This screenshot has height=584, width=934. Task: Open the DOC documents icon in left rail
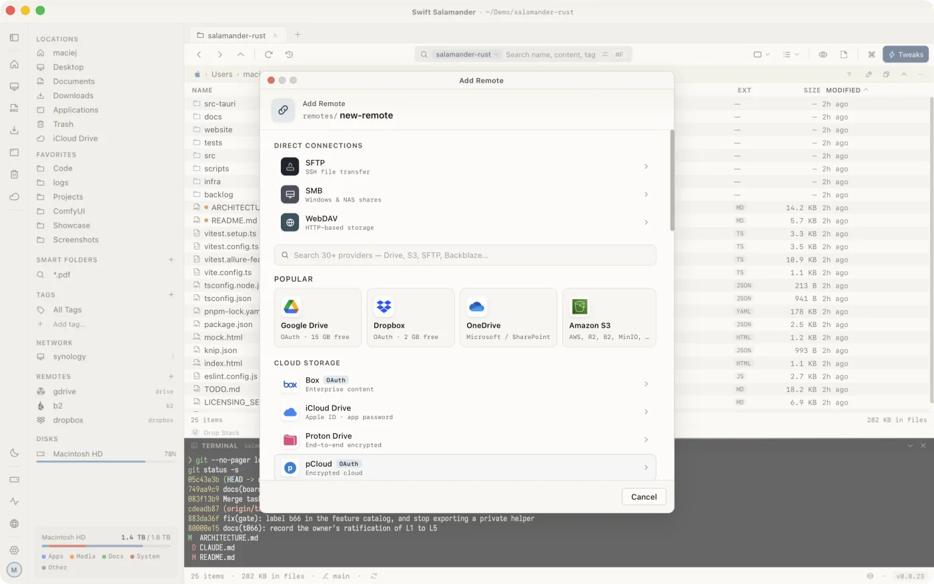[14, 109]
